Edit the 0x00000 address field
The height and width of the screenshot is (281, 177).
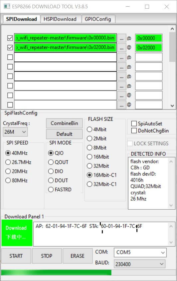[149, 38]
